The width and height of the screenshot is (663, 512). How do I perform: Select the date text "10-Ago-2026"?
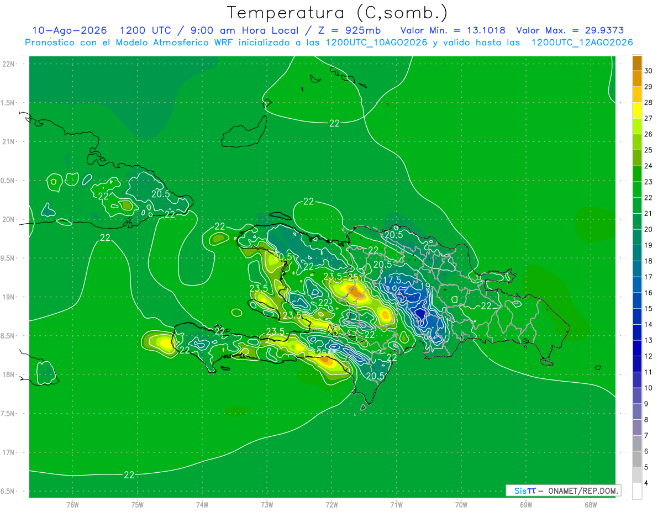pyautogui.click(x=69, y=30)
